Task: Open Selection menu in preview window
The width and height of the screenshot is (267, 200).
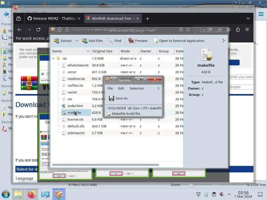Action: click(x=137, y=89)
